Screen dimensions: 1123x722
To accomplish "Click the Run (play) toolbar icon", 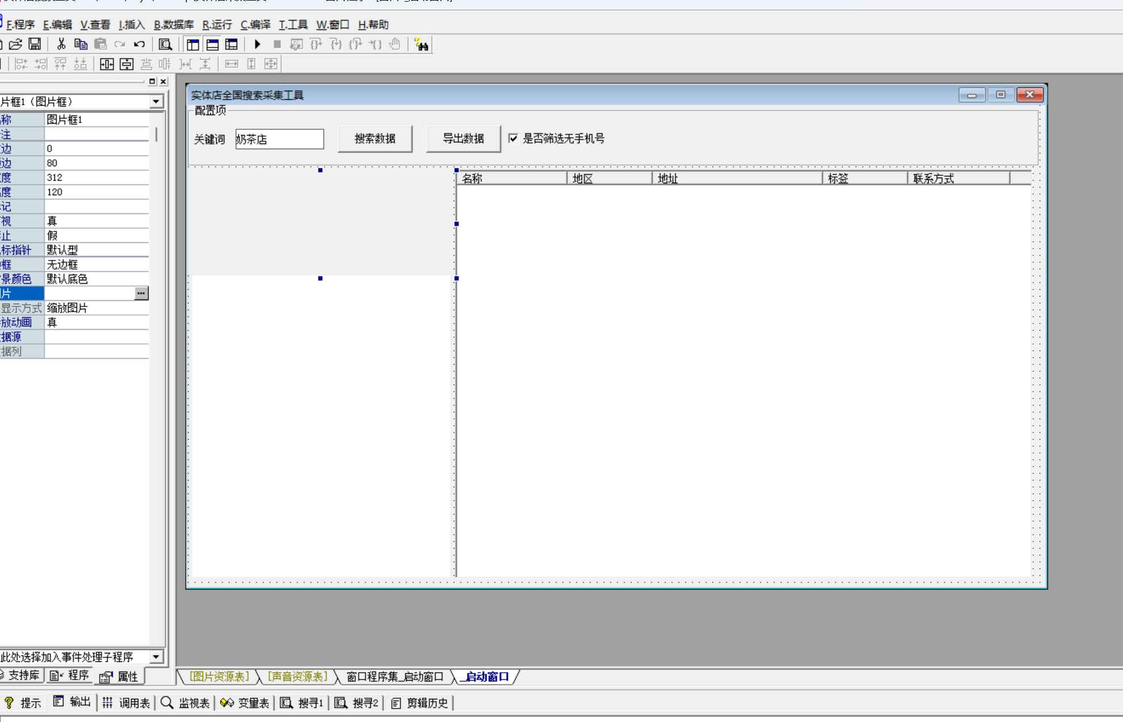I will [257, 44].
